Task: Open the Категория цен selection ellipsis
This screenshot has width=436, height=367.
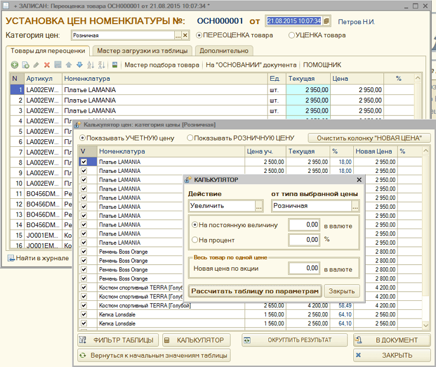Action: click(x=177, y=35)
